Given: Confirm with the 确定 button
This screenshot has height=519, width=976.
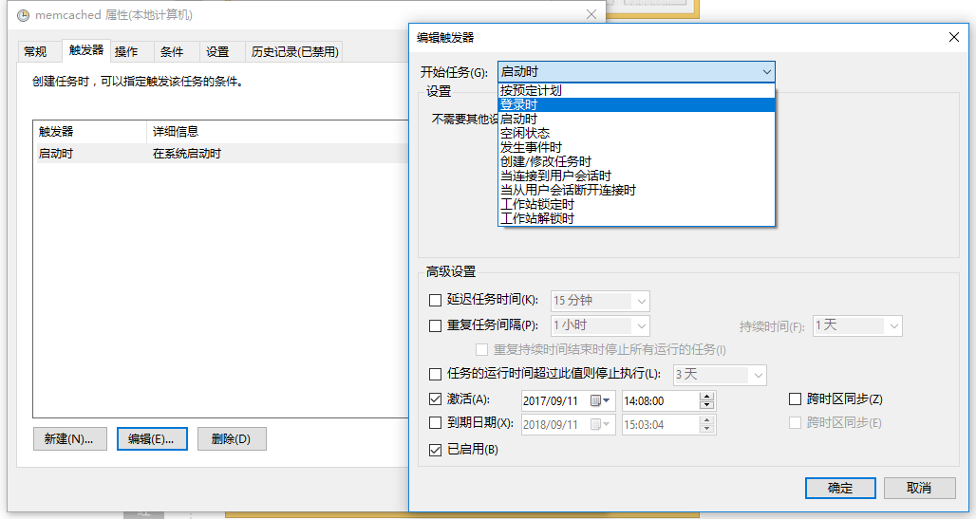Looking at the screenshot, I should click(x=840, y=488).
